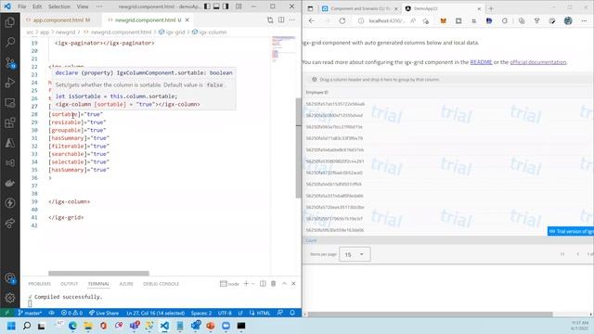Click the MetaMask fox extension icon in Edge
Viewport: 594px width, 334px height.
[x=443, y=20]
